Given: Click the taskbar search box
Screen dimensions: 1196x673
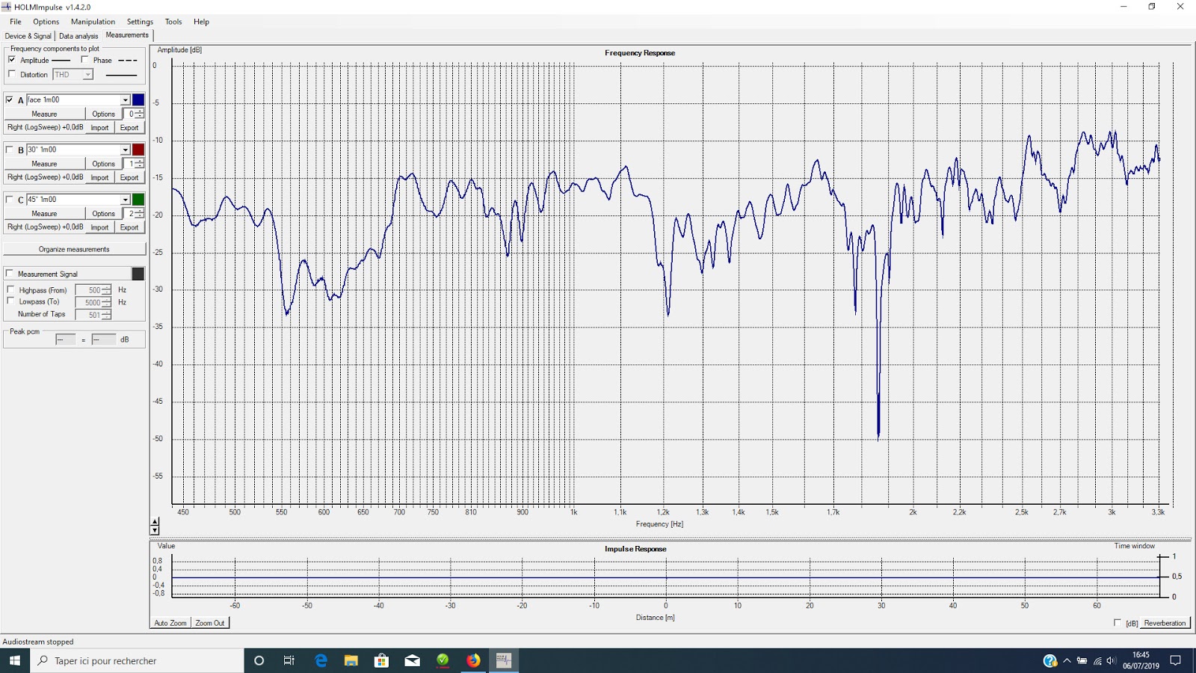Looking at the screenshot, I should (x=137, y=660).
